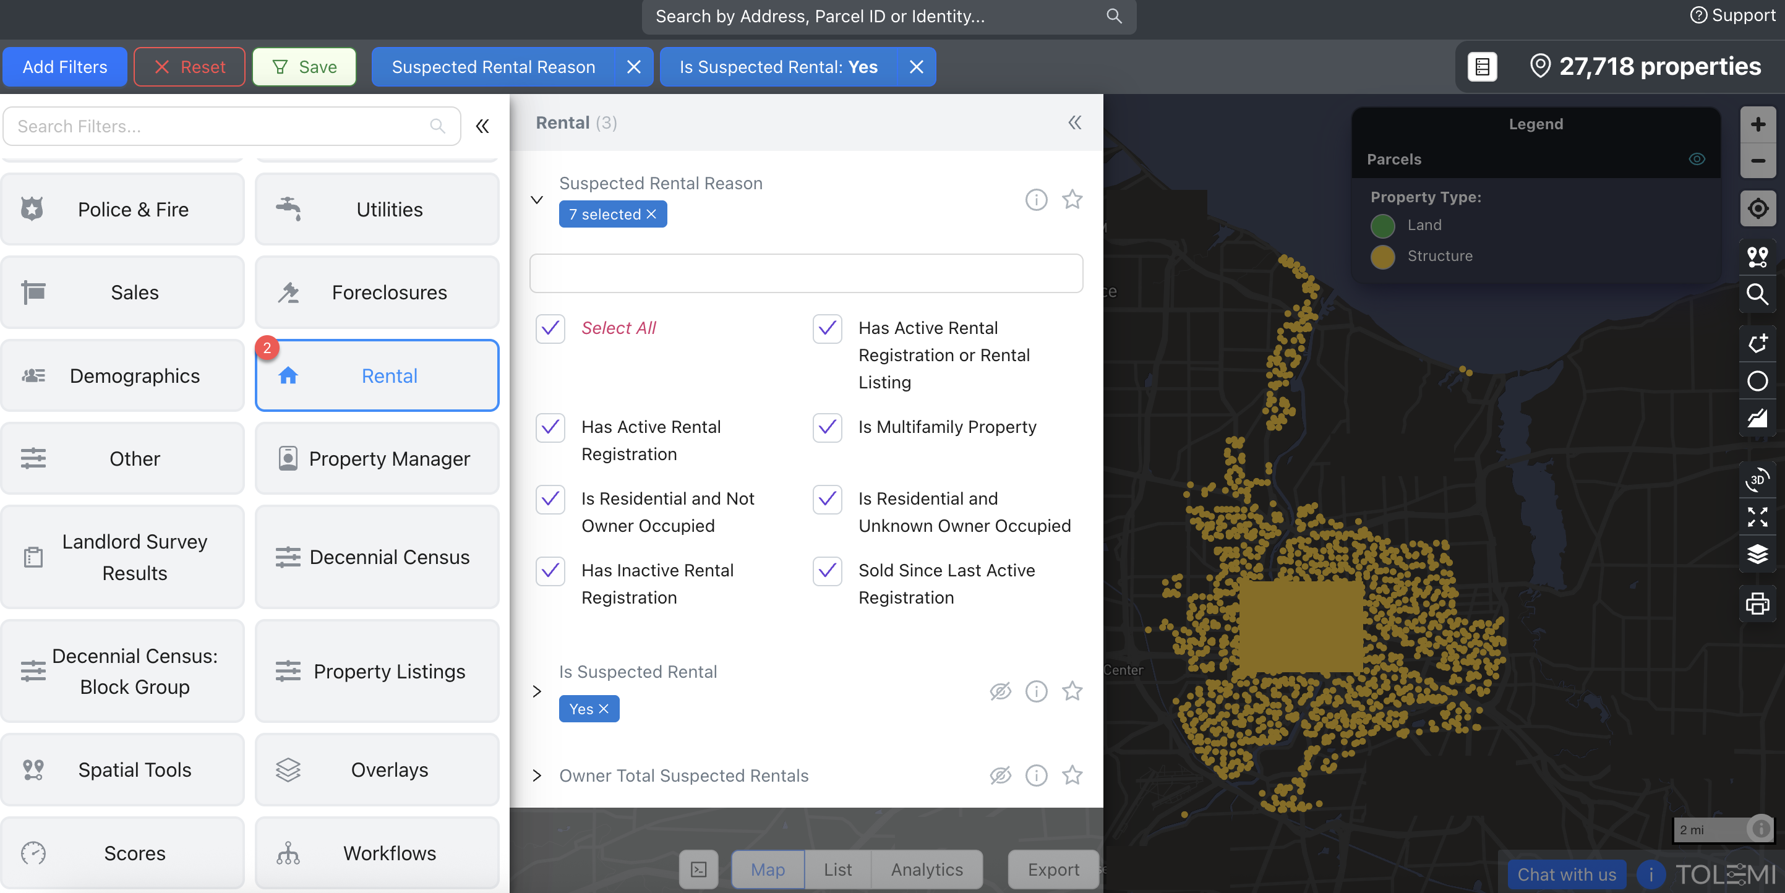Click the map zoom in plus button
This screenshot has width=1785, height=893.
[x=1757, y=125]
